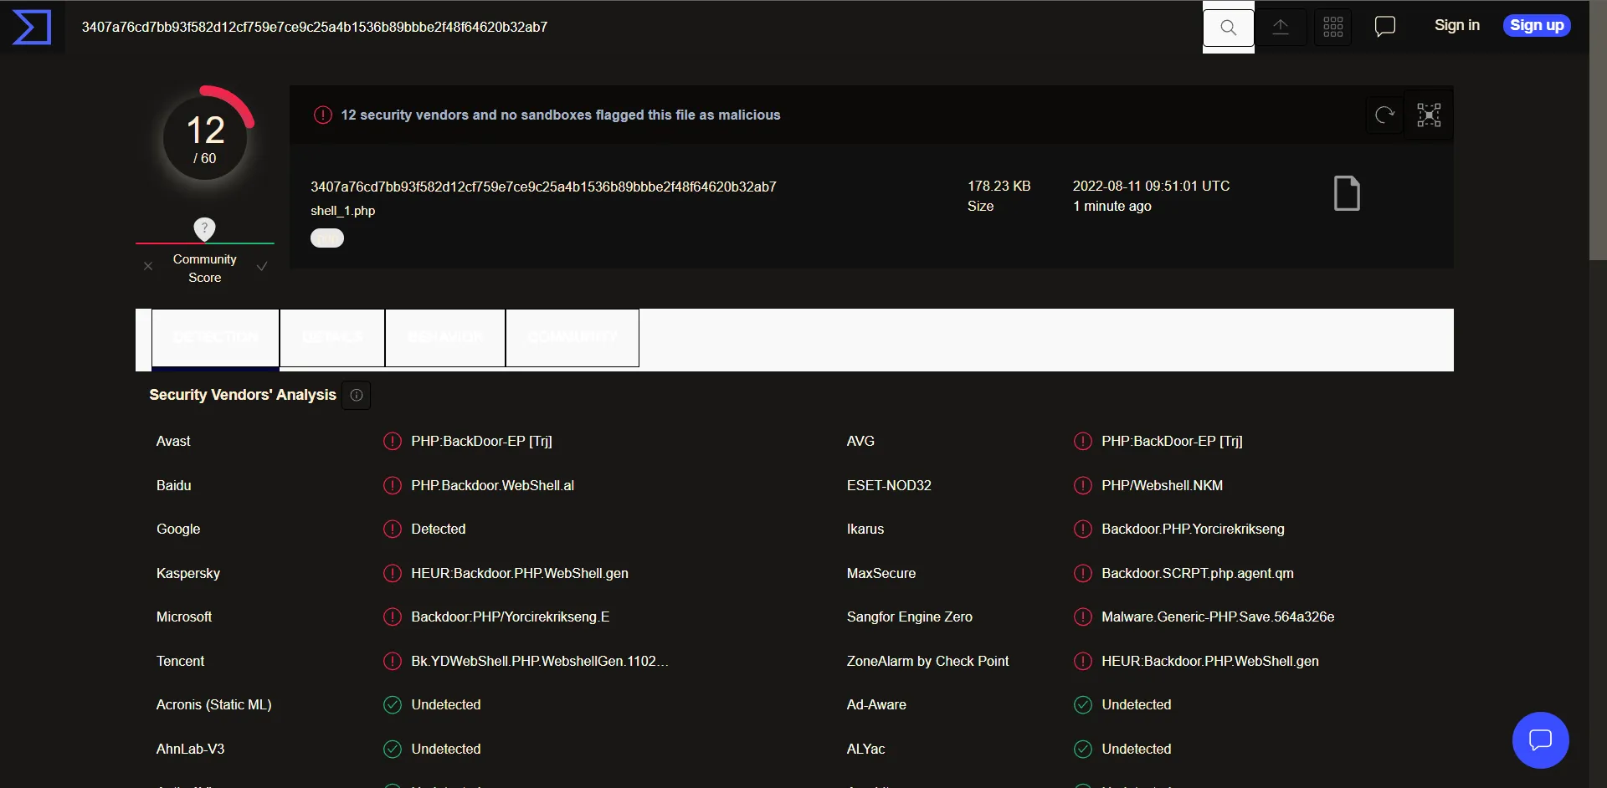The height and width of the screenshot is (788, 1607).
Task: Vote malicious with community X icon
Action: point(148,266)
